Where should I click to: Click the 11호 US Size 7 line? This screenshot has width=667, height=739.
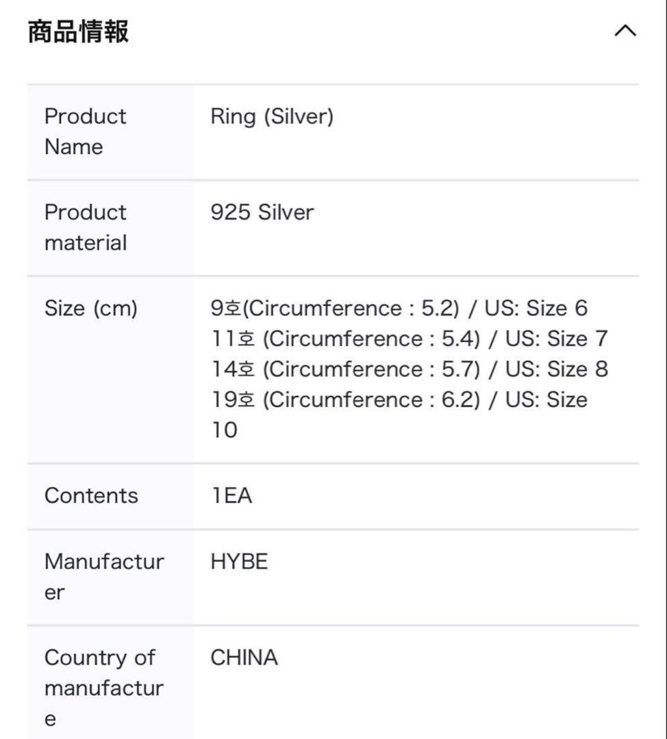[409, 339]
